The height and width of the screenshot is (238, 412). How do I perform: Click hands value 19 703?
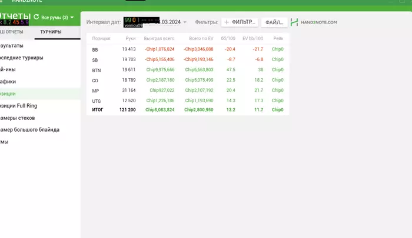point(129,59)
